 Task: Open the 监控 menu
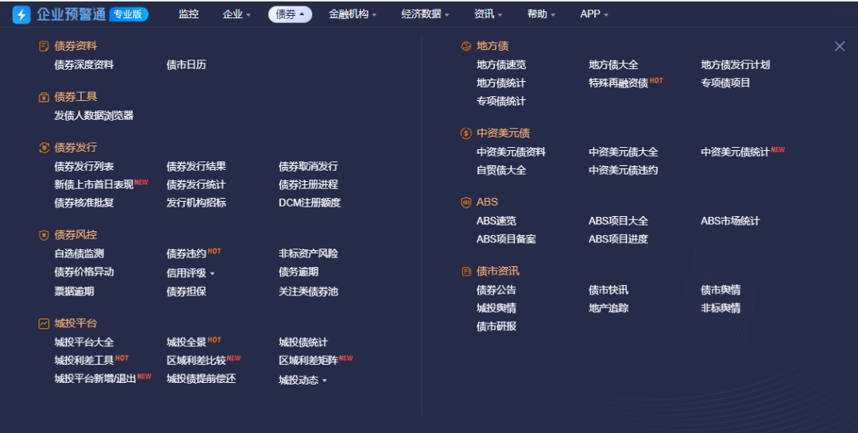tap(189, 14)
